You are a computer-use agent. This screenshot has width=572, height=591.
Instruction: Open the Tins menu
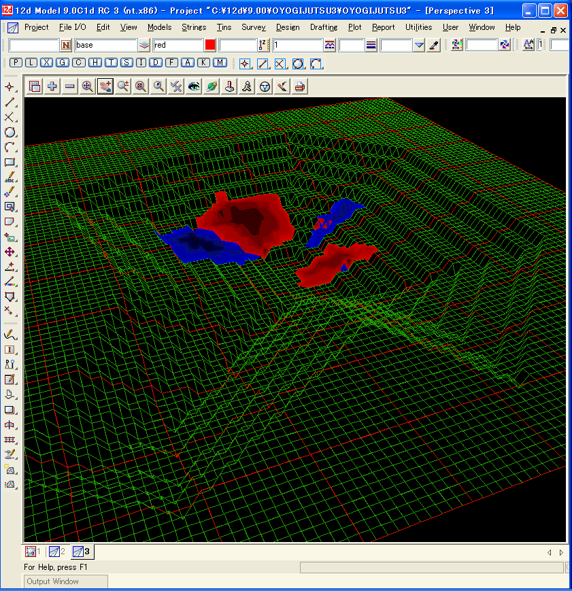[224, 27]
